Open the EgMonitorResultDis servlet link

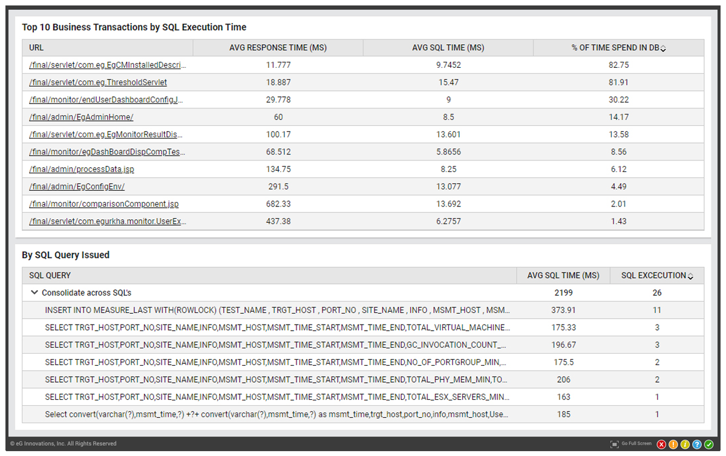point(106,134)
